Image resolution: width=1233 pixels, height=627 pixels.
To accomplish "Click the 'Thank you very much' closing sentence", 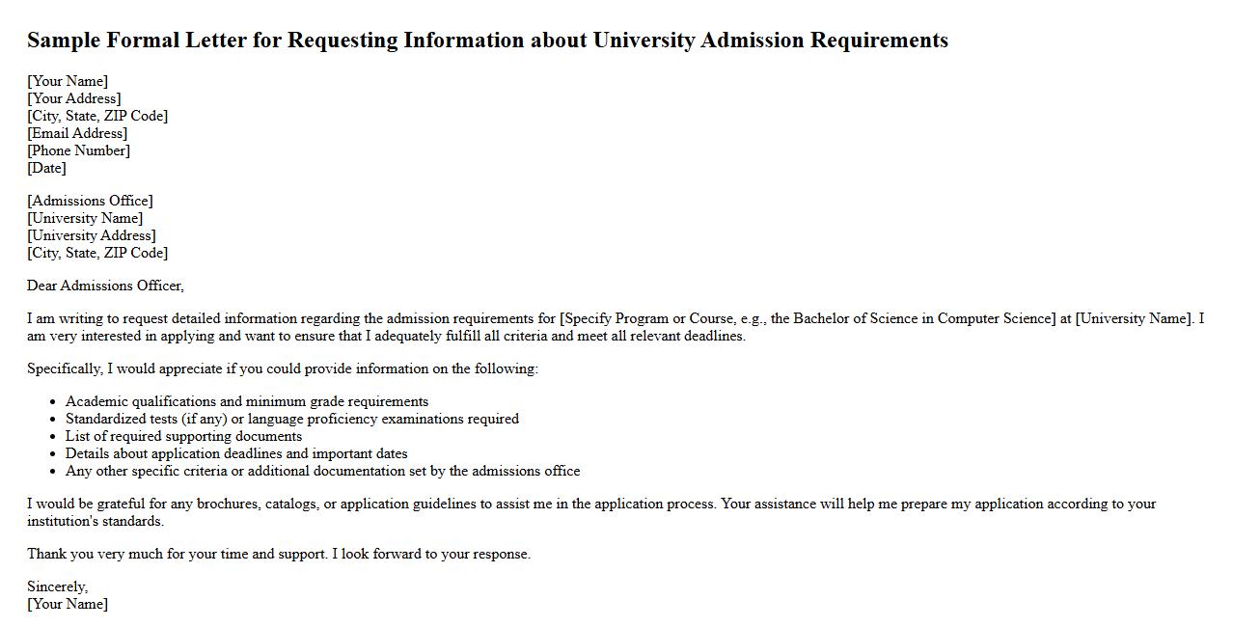I will pyautogui.click(x=279, y=554).
